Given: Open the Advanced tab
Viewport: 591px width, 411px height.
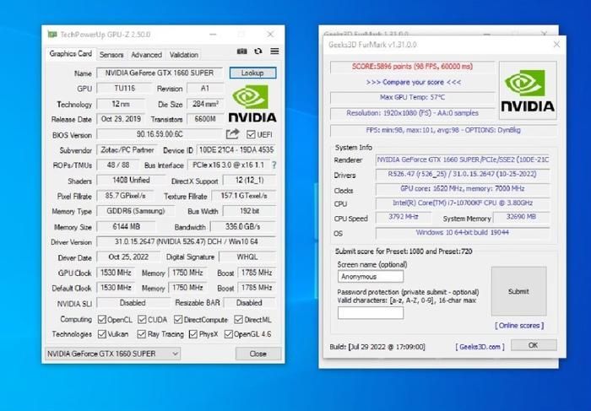Looking at the screenshot, I should pyautogui.click(x=146, y=54).
